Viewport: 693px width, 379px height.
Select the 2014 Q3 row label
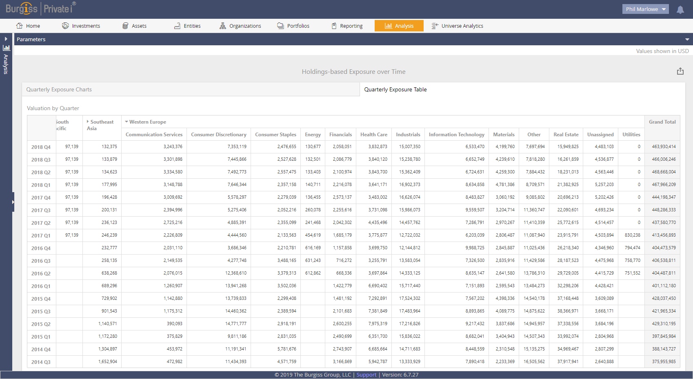tap(41, 362)
